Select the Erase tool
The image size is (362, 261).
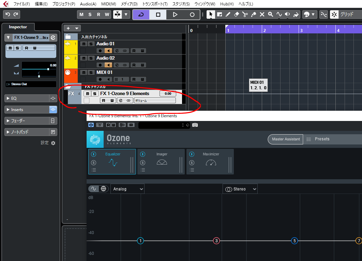(237, 15)
